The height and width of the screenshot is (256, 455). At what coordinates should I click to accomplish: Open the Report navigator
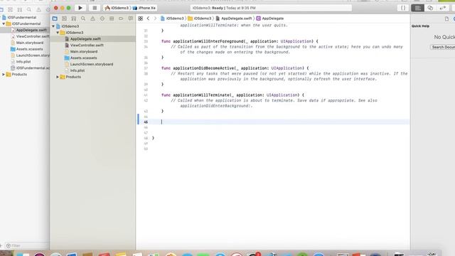pyautogui.click(x=130, y=18)
